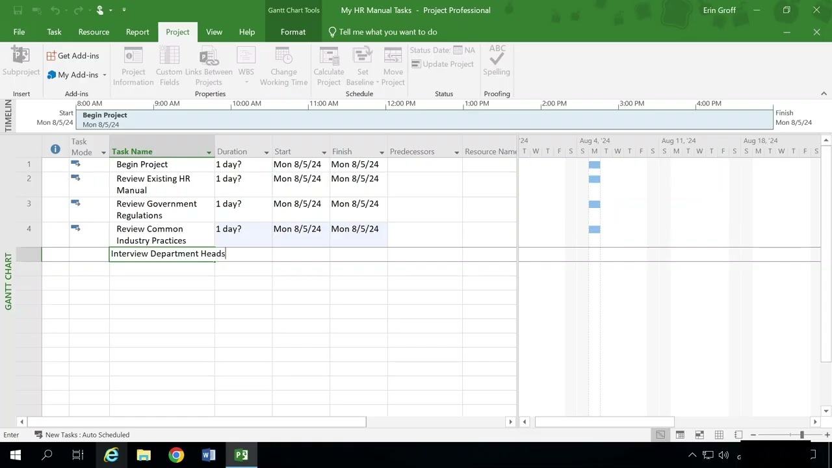Click the info indicator column header icon
The width and height of the screenshot is (832, 468).
tap(55, 149)
